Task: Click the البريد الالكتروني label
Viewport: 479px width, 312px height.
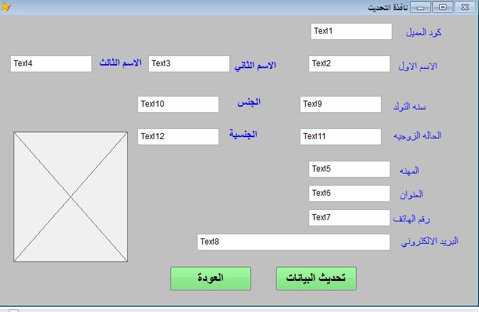Action: [x=429, y=242]
